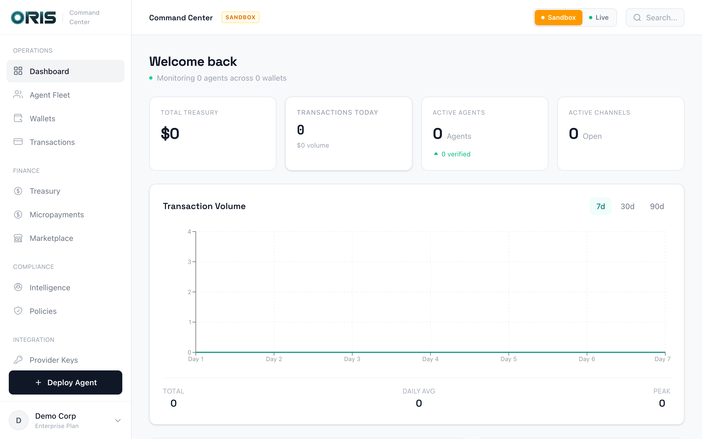Open the Micropayments page link

point(56,215)
